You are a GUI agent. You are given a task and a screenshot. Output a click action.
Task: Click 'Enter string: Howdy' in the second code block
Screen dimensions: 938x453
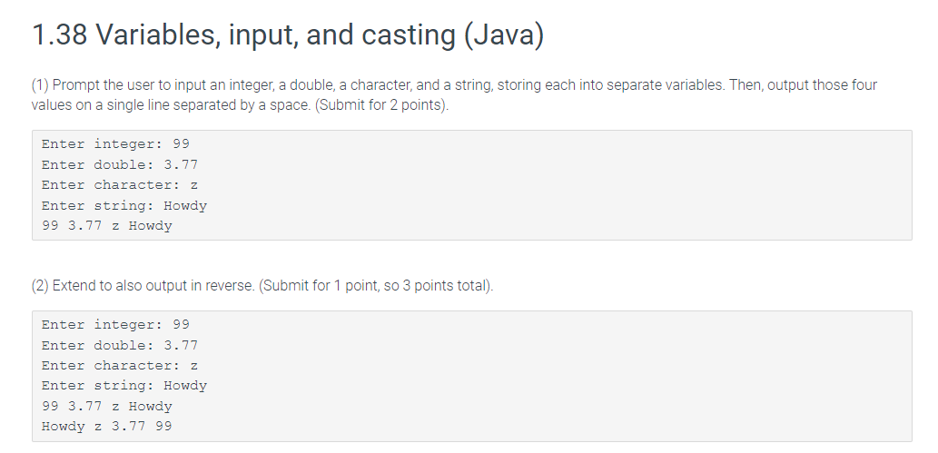click(124, 386)
